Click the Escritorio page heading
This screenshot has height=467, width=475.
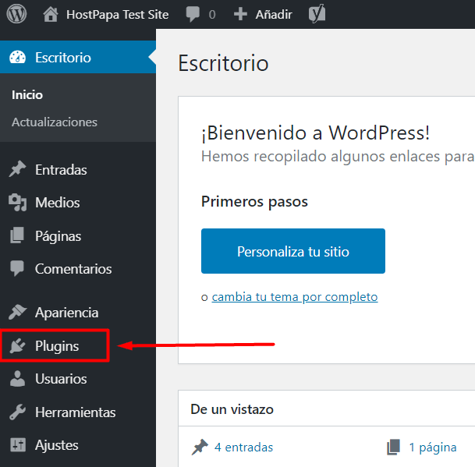point(223,63)
